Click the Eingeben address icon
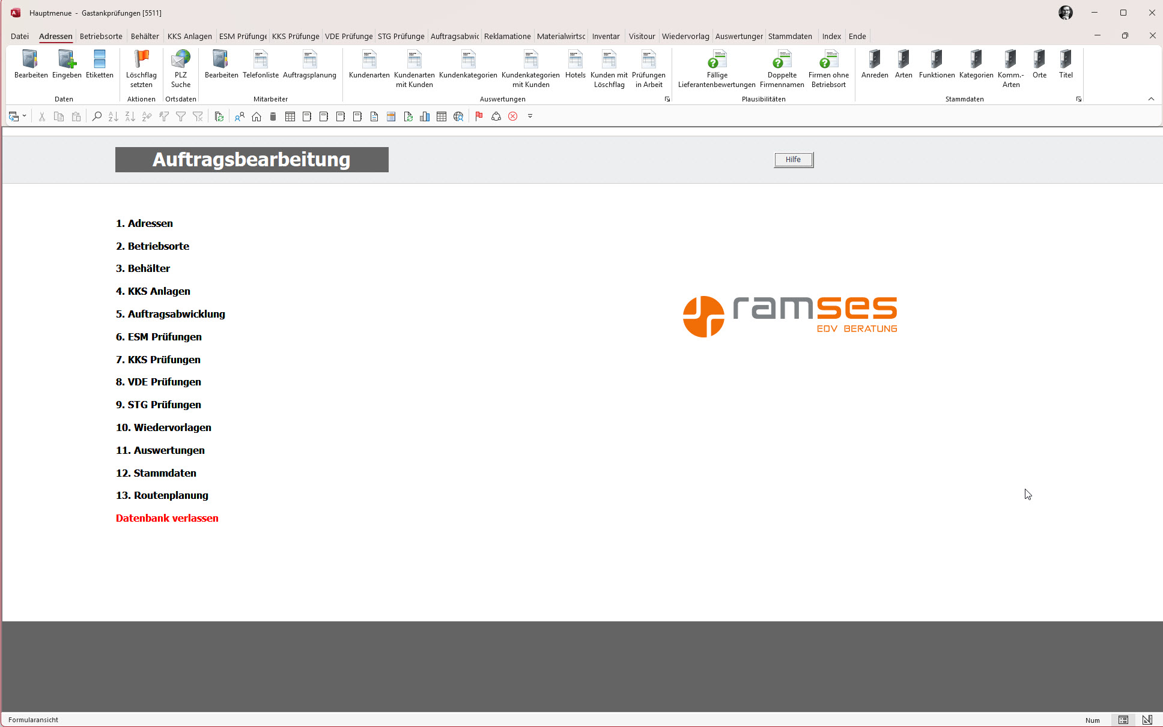The width and height of the screenshot is (1163, 727). (67, 65)
